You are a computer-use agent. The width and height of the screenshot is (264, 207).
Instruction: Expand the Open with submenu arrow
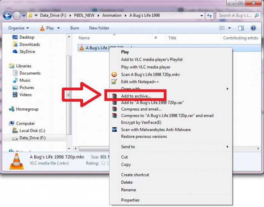227,89
